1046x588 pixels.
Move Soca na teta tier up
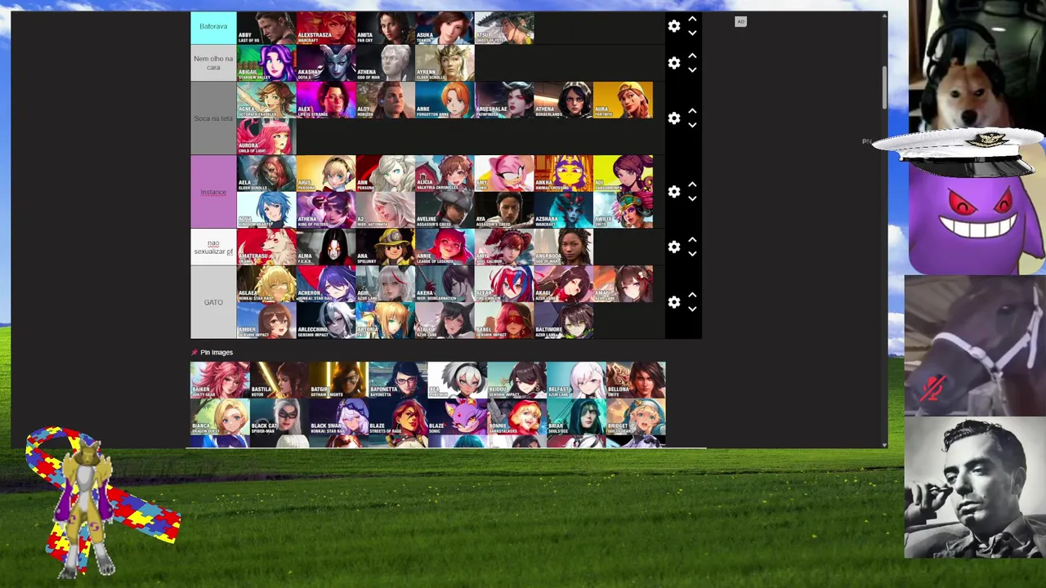(x=692, y=111)
